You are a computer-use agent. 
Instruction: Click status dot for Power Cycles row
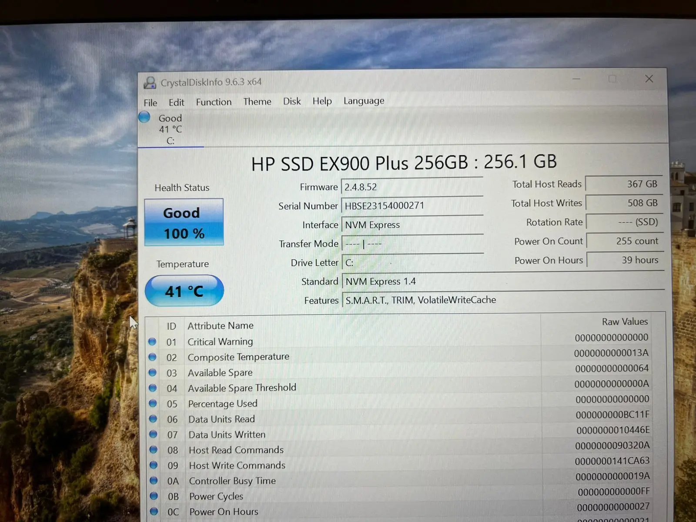coord(154,496)
